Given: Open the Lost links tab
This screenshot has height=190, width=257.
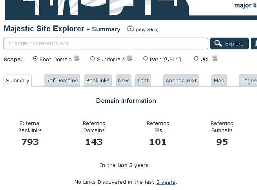Looking at the screenshot, I should tap(143, 80).
